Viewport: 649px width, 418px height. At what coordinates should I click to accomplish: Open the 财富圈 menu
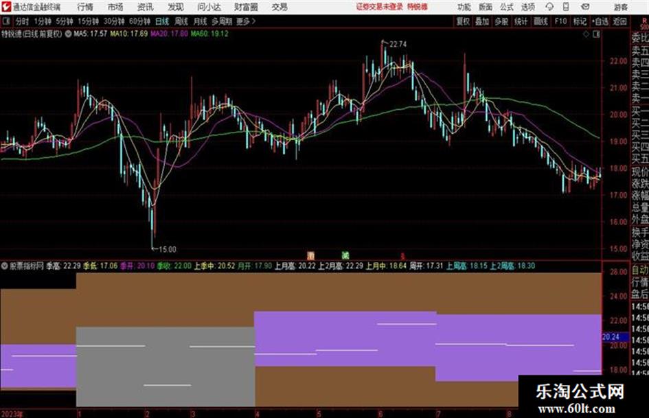(246, 7)
